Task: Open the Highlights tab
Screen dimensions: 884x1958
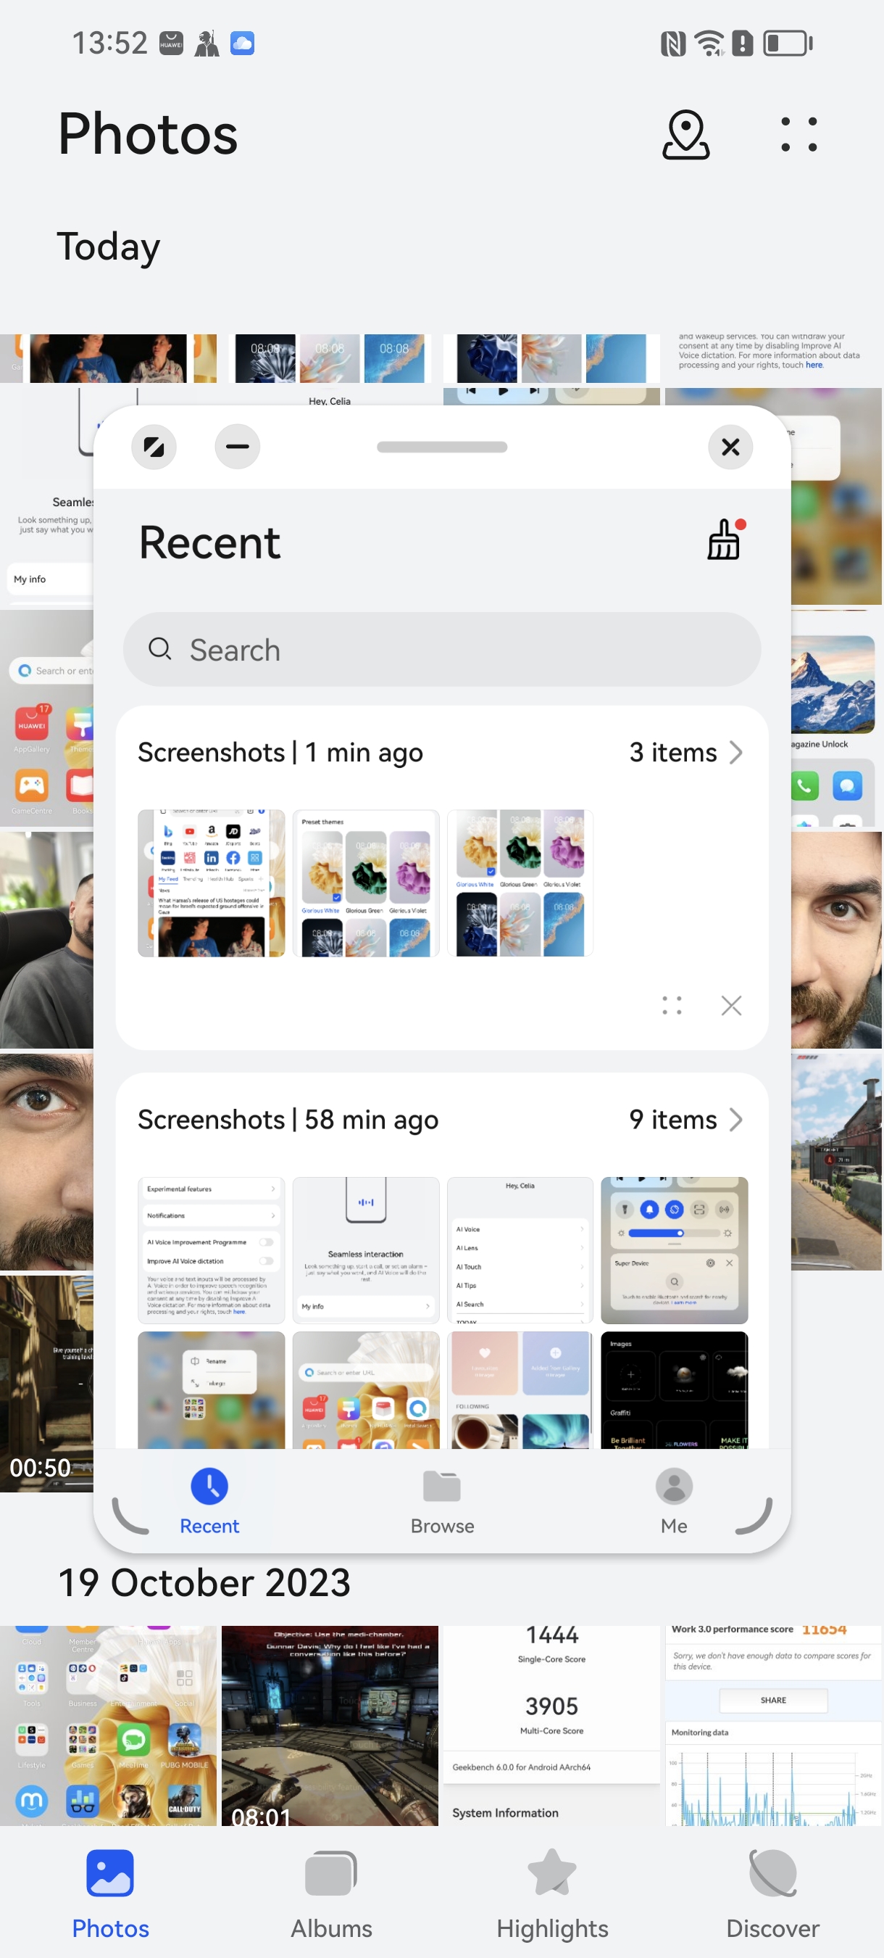Action: coord(552,1893)
